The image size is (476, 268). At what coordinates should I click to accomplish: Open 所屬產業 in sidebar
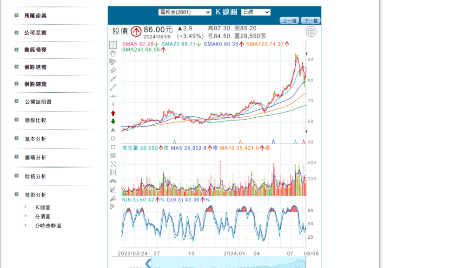(35, 16)
